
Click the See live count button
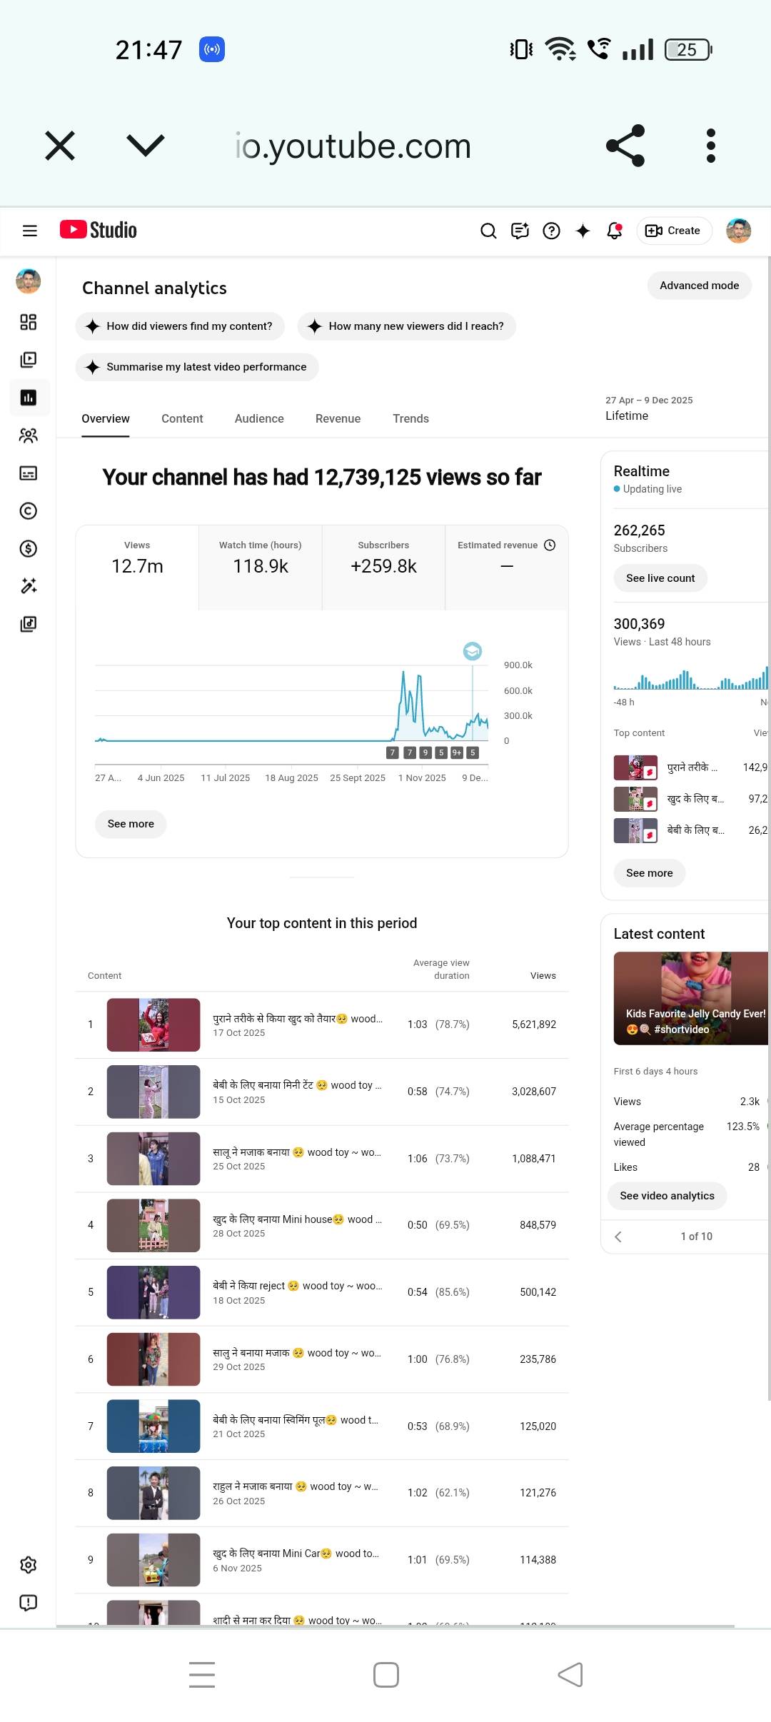660,578
